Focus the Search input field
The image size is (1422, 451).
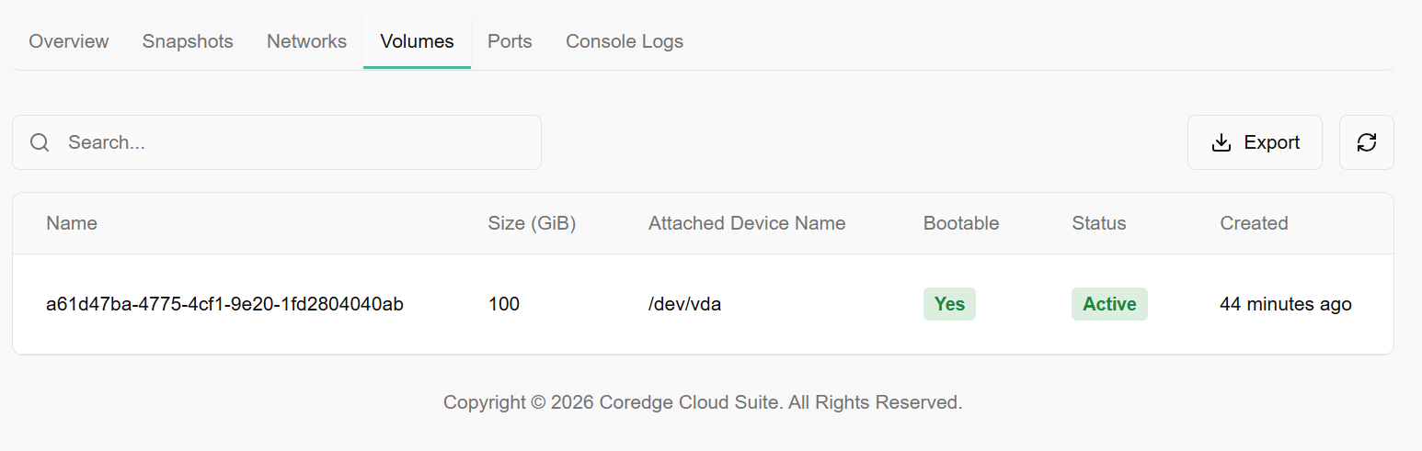click(294, 142)
